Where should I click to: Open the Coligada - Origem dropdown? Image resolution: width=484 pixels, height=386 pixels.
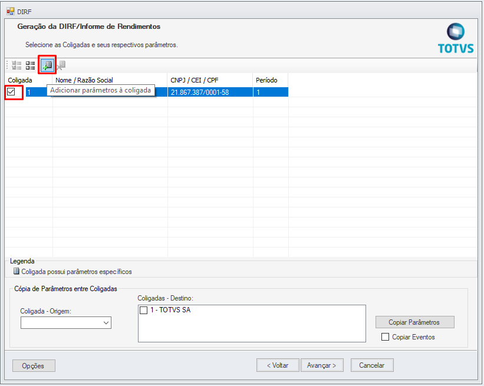tap(65, 322)
